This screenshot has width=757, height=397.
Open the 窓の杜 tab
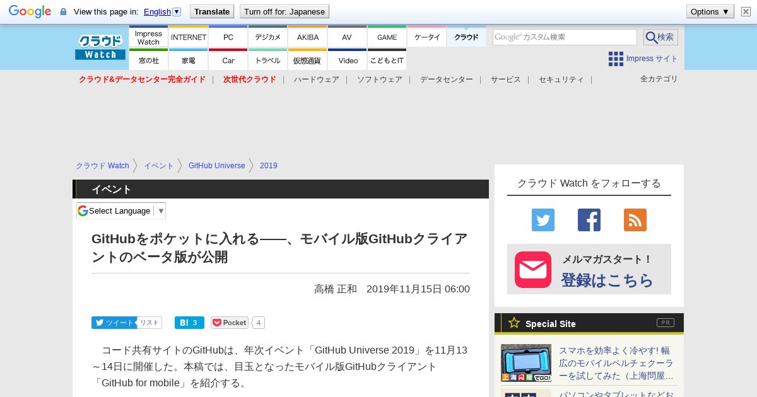(148, 60)
